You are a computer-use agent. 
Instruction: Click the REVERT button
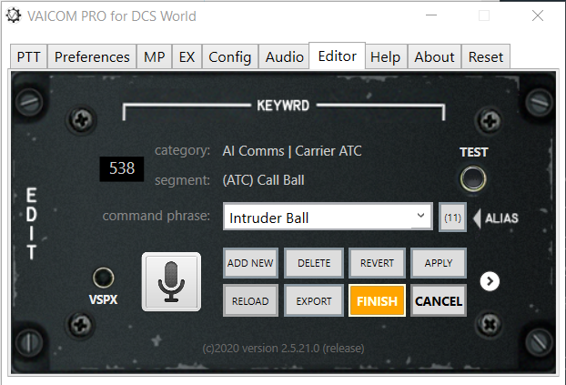[377, 263]
